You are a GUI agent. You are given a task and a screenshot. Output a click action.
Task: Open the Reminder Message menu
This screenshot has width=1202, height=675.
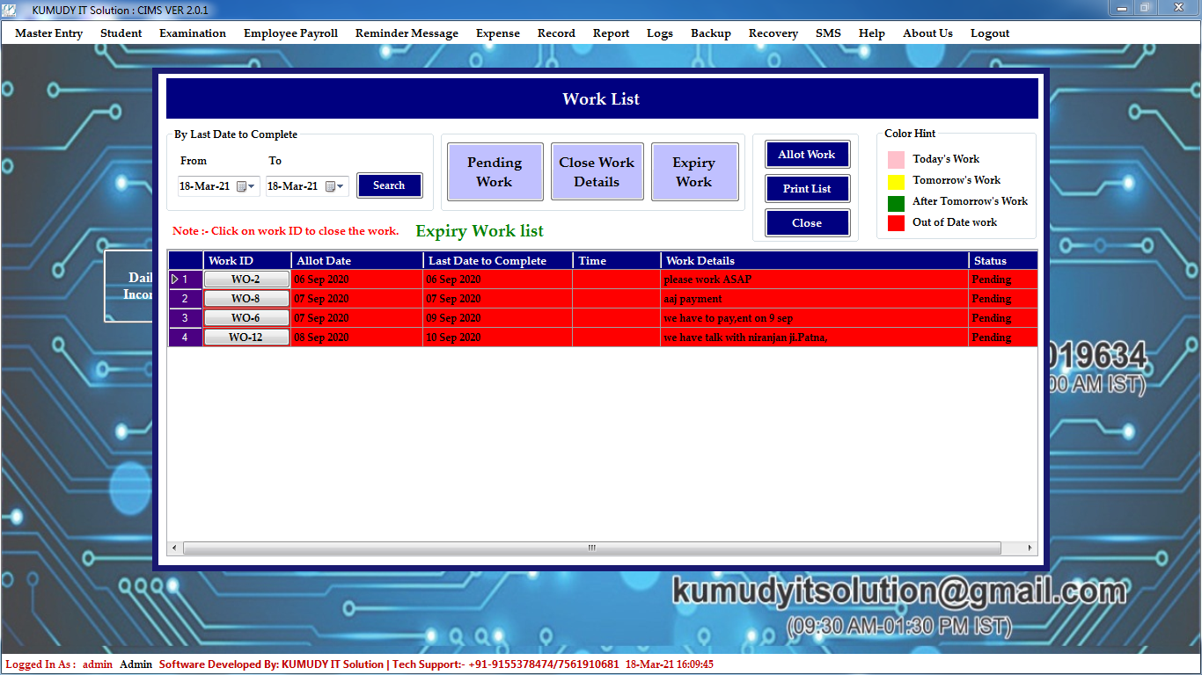407,33
